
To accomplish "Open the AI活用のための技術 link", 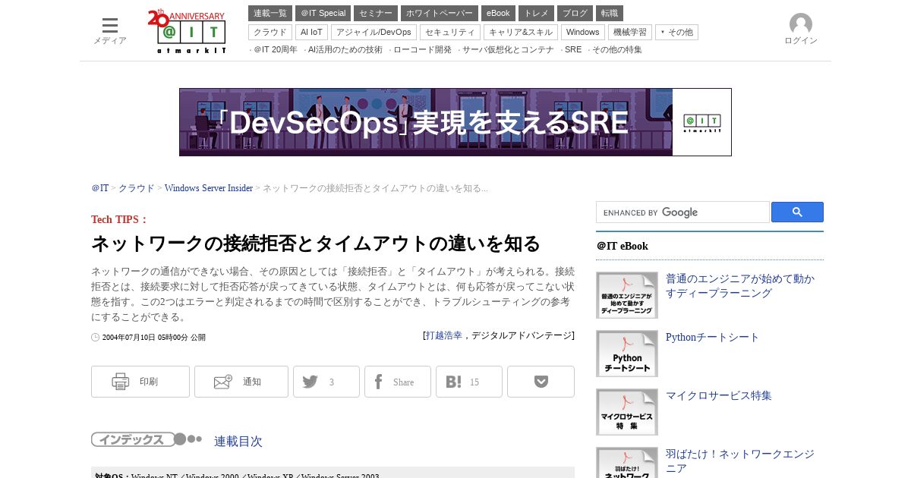I will click(x=345, y=50).
